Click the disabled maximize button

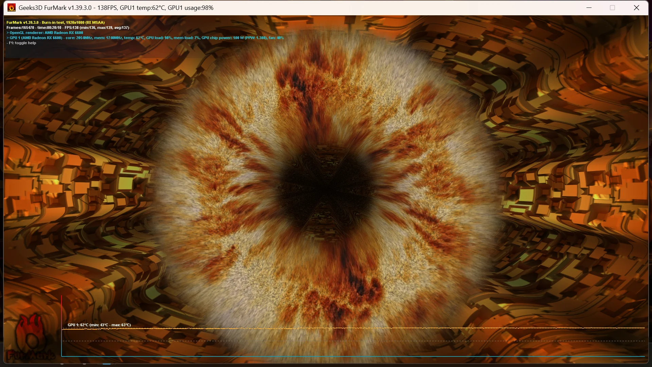pos(612,7)
